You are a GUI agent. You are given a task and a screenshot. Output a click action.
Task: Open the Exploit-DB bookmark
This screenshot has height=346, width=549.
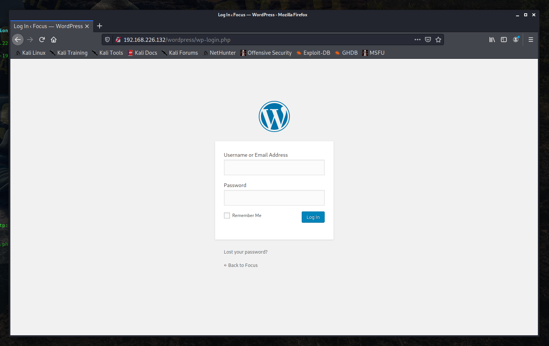click(313, 53)
